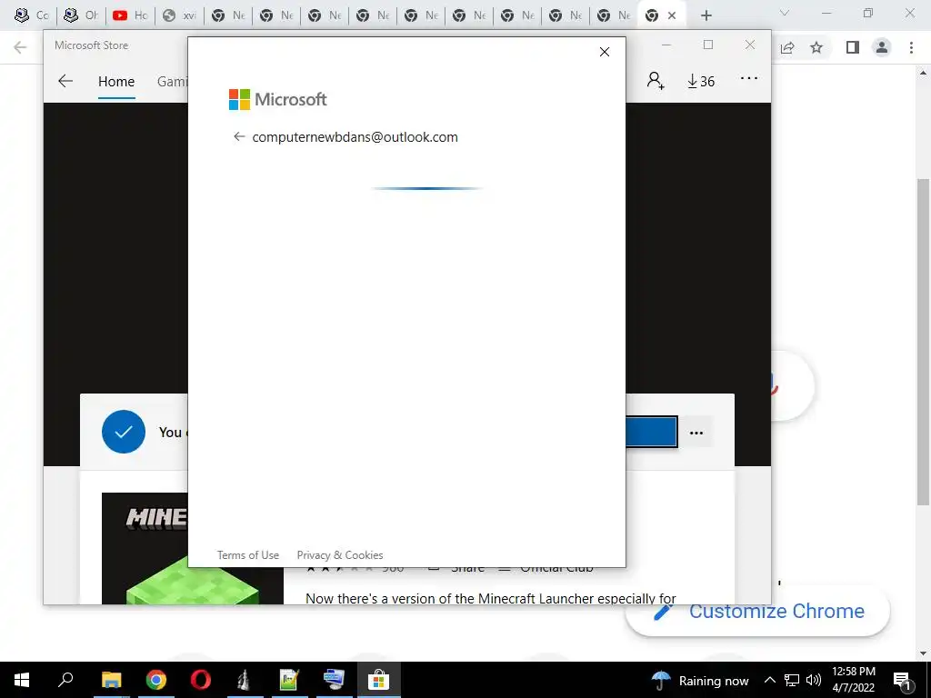Click Raining now weather widget
This screenshot has width=931, height=698.
click(x=701, y=680)
